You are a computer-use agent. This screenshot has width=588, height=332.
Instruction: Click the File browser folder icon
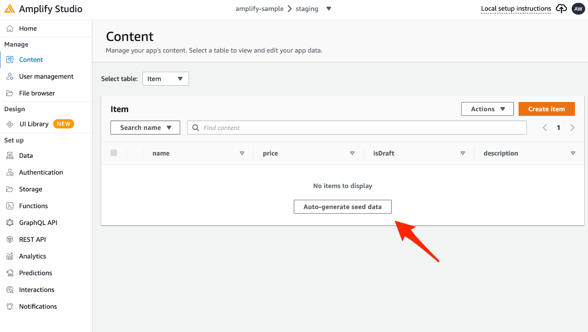click(10, 93)
